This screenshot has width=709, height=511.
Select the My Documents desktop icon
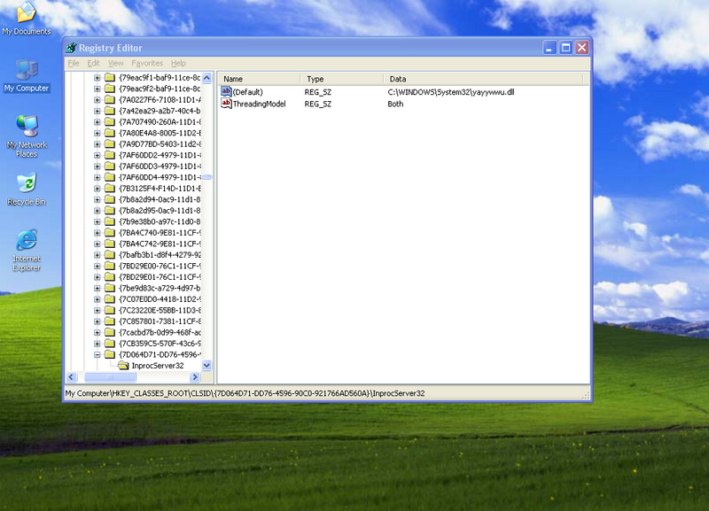point(27,19)
